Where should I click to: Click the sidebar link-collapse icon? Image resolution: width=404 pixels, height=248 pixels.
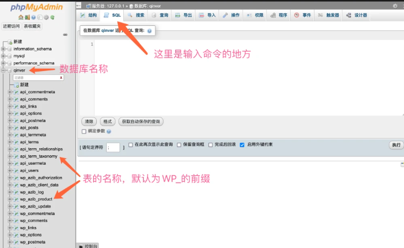click(65, 35)
